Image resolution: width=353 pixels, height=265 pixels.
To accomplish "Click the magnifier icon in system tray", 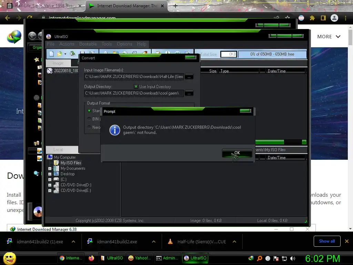I will (x=259, y=258).
